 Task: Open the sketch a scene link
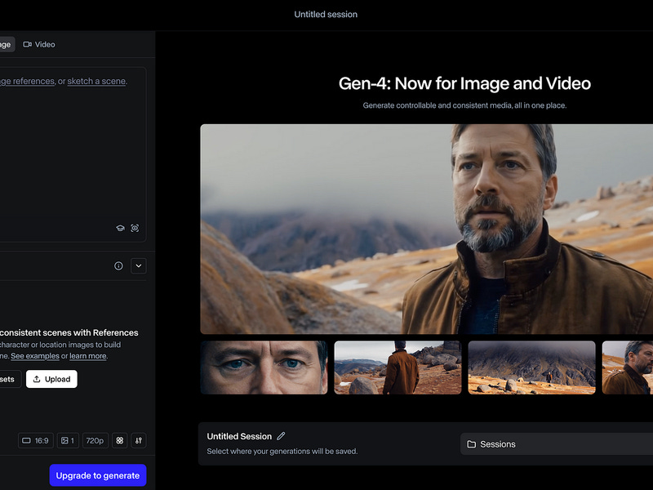click(96, 81)
